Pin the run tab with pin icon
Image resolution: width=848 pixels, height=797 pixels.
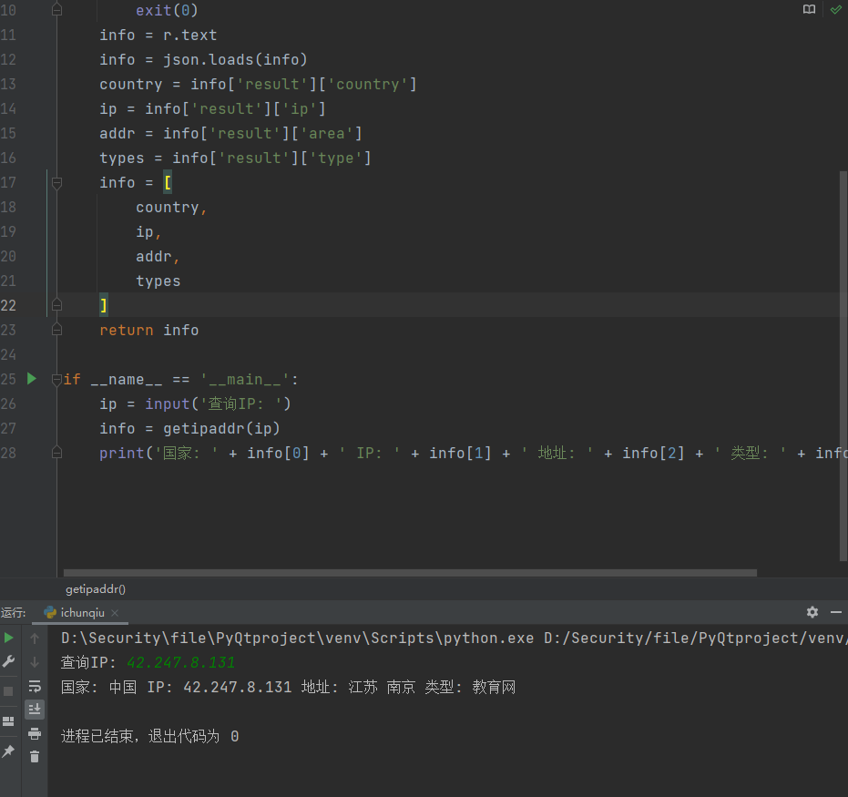tap(8, 751)
